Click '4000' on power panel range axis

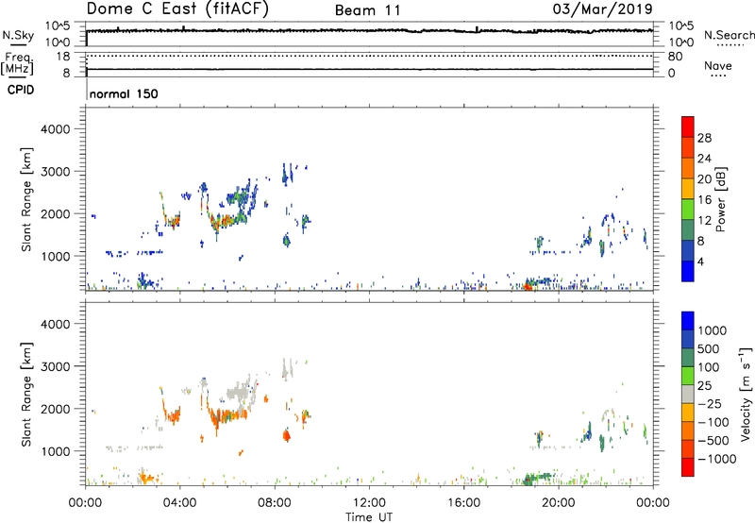pyautogui.click(x=55, y=129)
